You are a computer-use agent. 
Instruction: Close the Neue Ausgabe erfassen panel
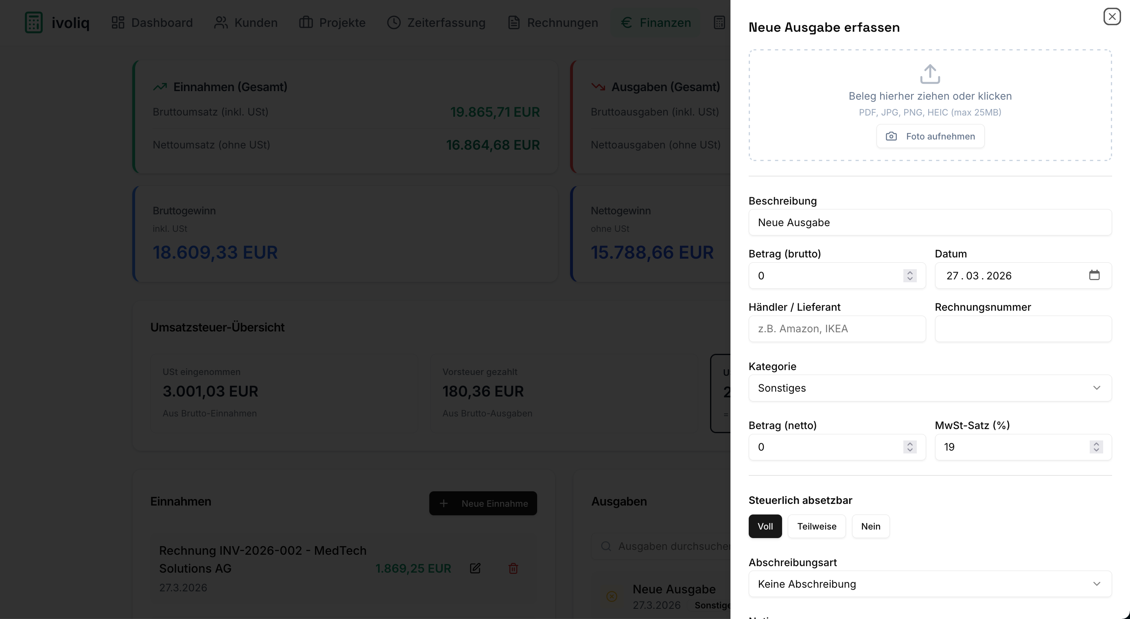click(x=1112, y=17)
